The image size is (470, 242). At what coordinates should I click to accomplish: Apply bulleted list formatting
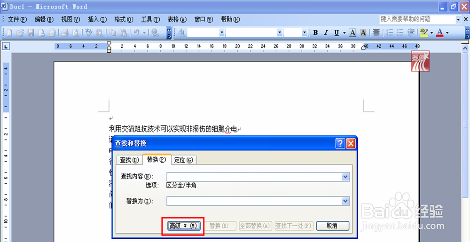[x=400, y=32]
